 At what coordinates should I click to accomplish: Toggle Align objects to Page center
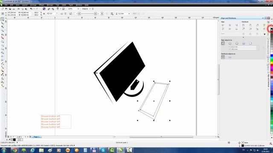click(x=237, y=43)
